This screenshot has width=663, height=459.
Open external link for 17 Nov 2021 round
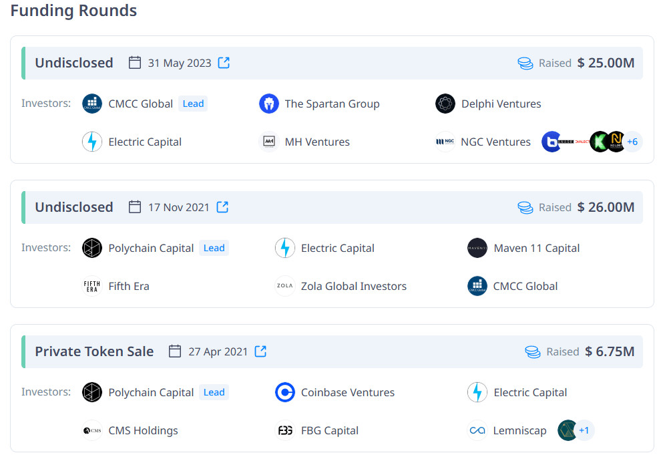pyautogui.click(x=222, y=207)
